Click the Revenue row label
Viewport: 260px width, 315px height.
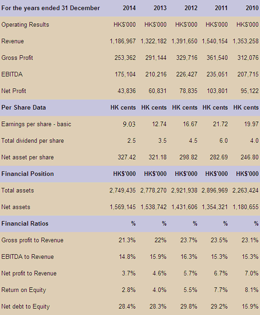(x=13, y=41)
